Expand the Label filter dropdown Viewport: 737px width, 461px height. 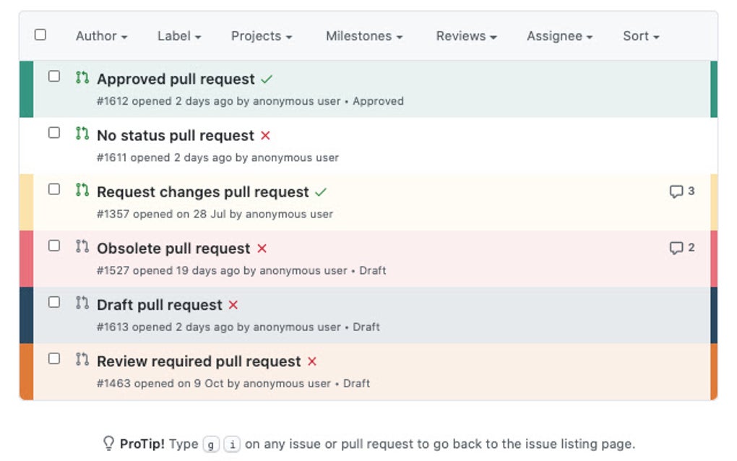tap(178, 36)
